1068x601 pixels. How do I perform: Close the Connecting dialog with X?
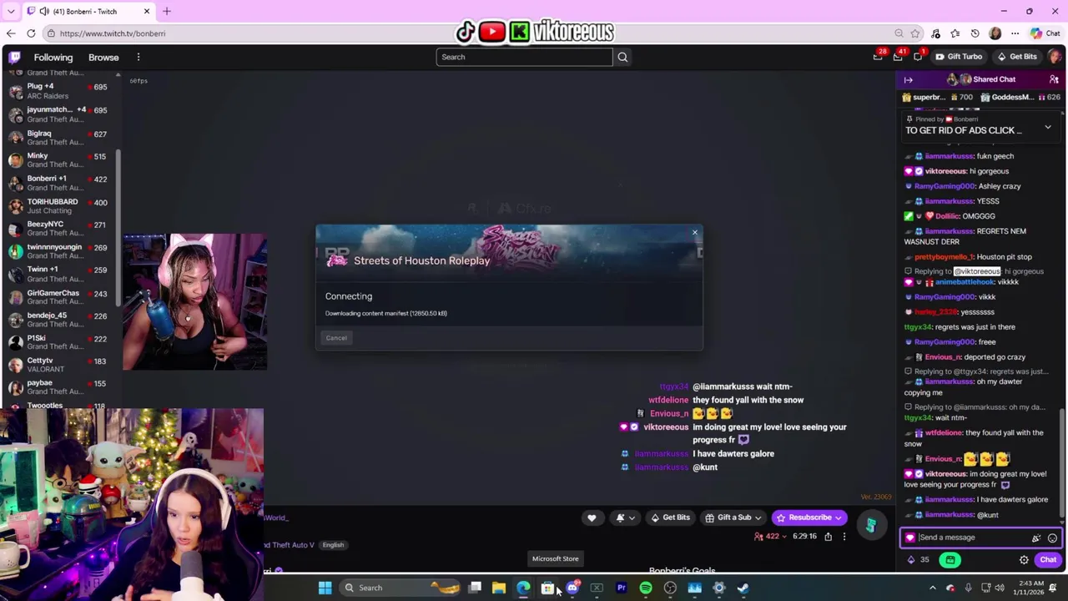click(x=694, y=233)
